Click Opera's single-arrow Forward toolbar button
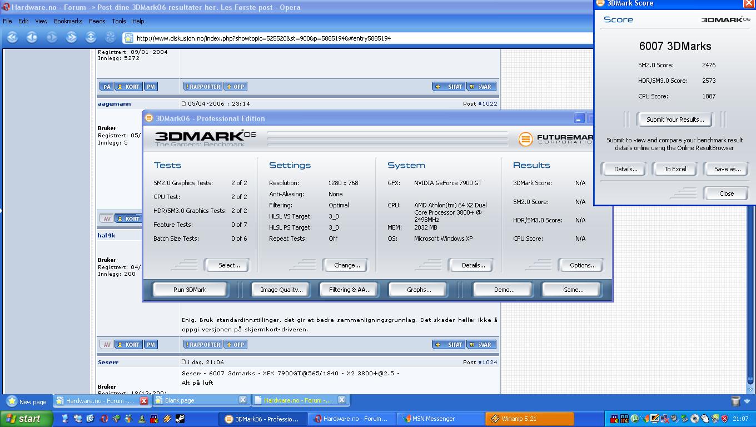This screenshot has height=427, width=756. tap(52, 38)
